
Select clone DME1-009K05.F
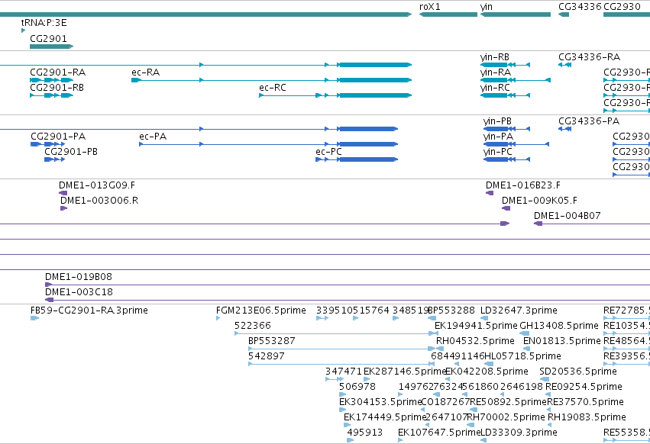506,208
